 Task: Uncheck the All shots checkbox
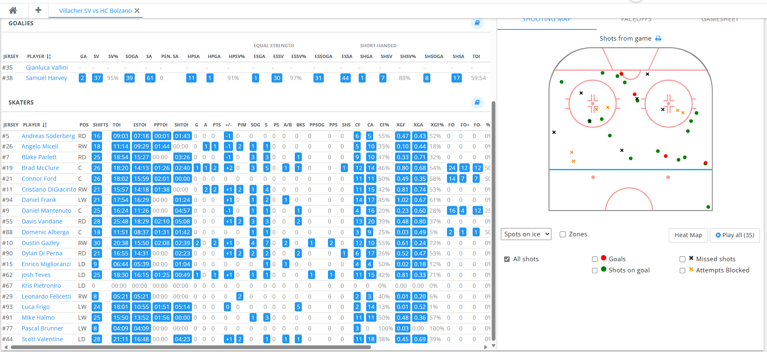507,259
